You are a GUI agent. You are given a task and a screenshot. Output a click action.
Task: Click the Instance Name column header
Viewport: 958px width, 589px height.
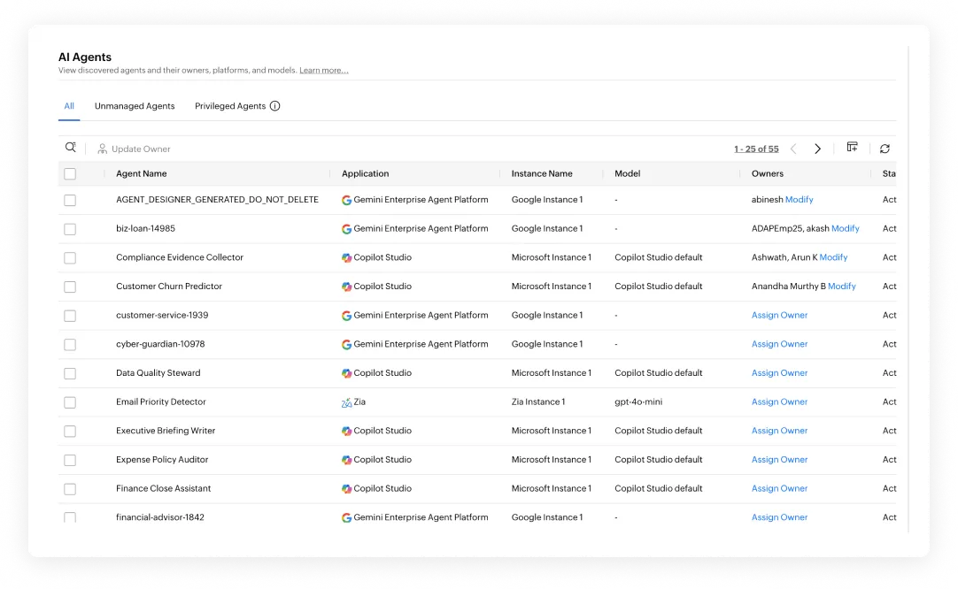click(x=542, y=173)
